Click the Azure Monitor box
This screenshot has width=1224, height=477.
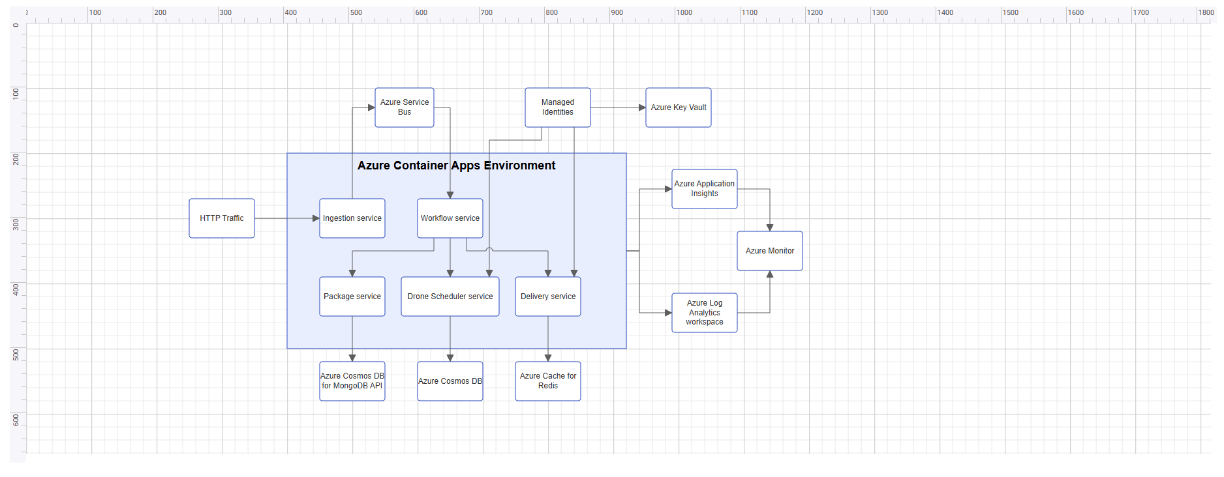point(770,251)
